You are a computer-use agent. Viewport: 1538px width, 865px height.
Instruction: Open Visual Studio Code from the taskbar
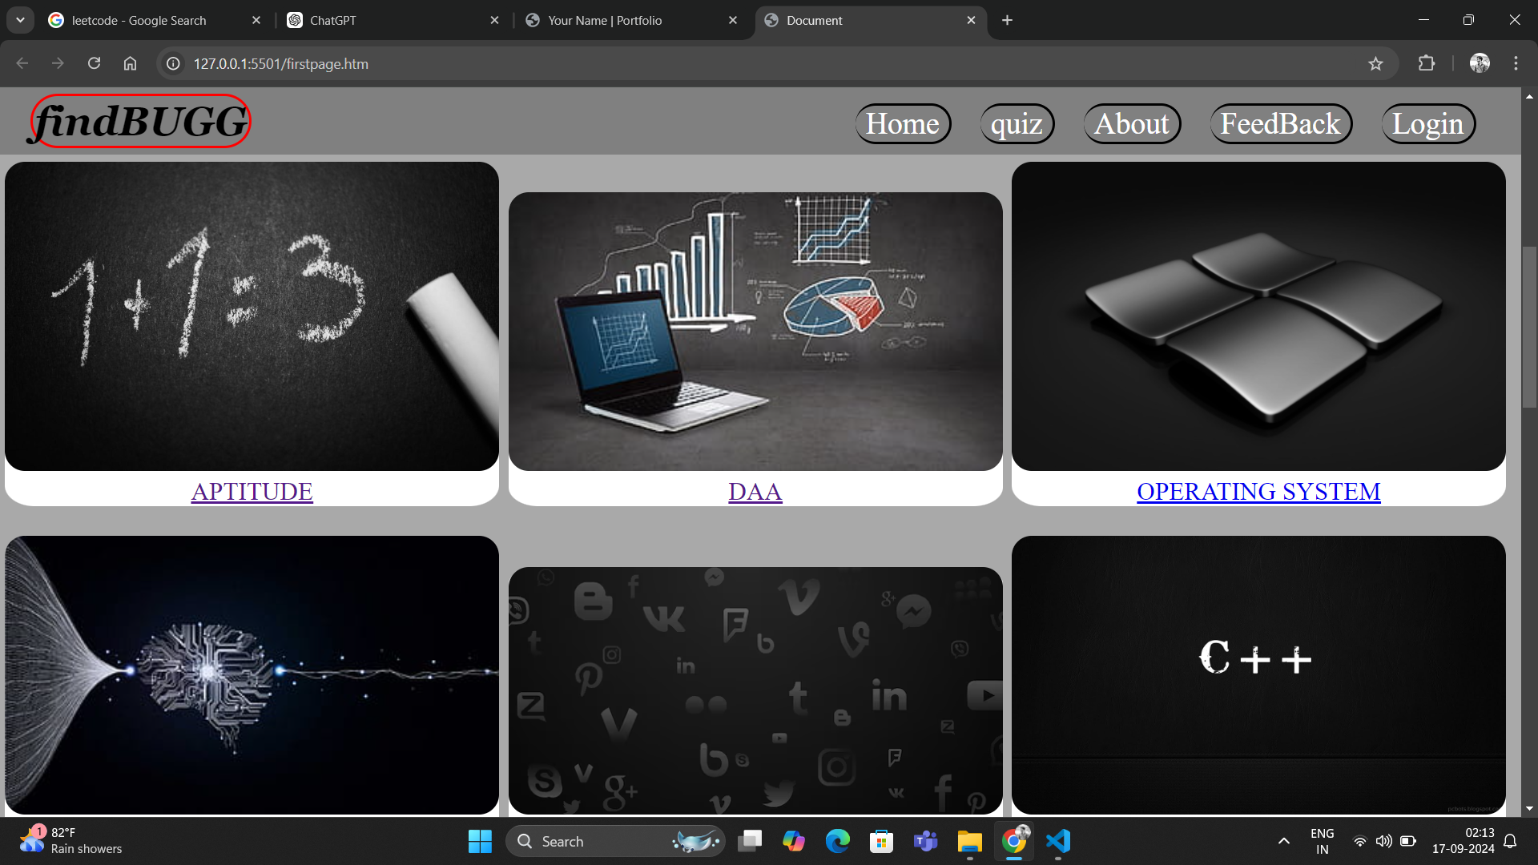tap(1058, 841)
